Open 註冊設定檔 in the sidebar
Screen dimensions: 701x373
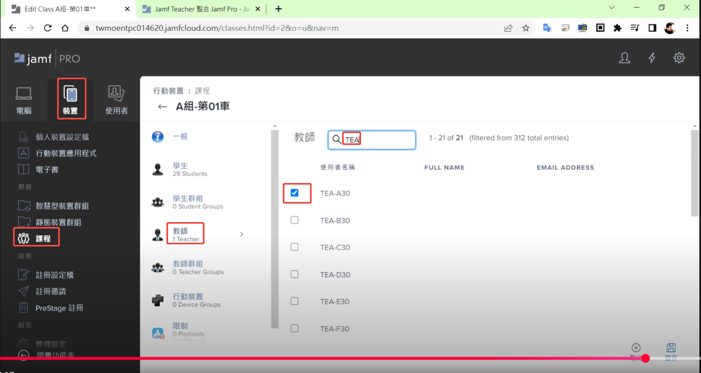[54, 275]
